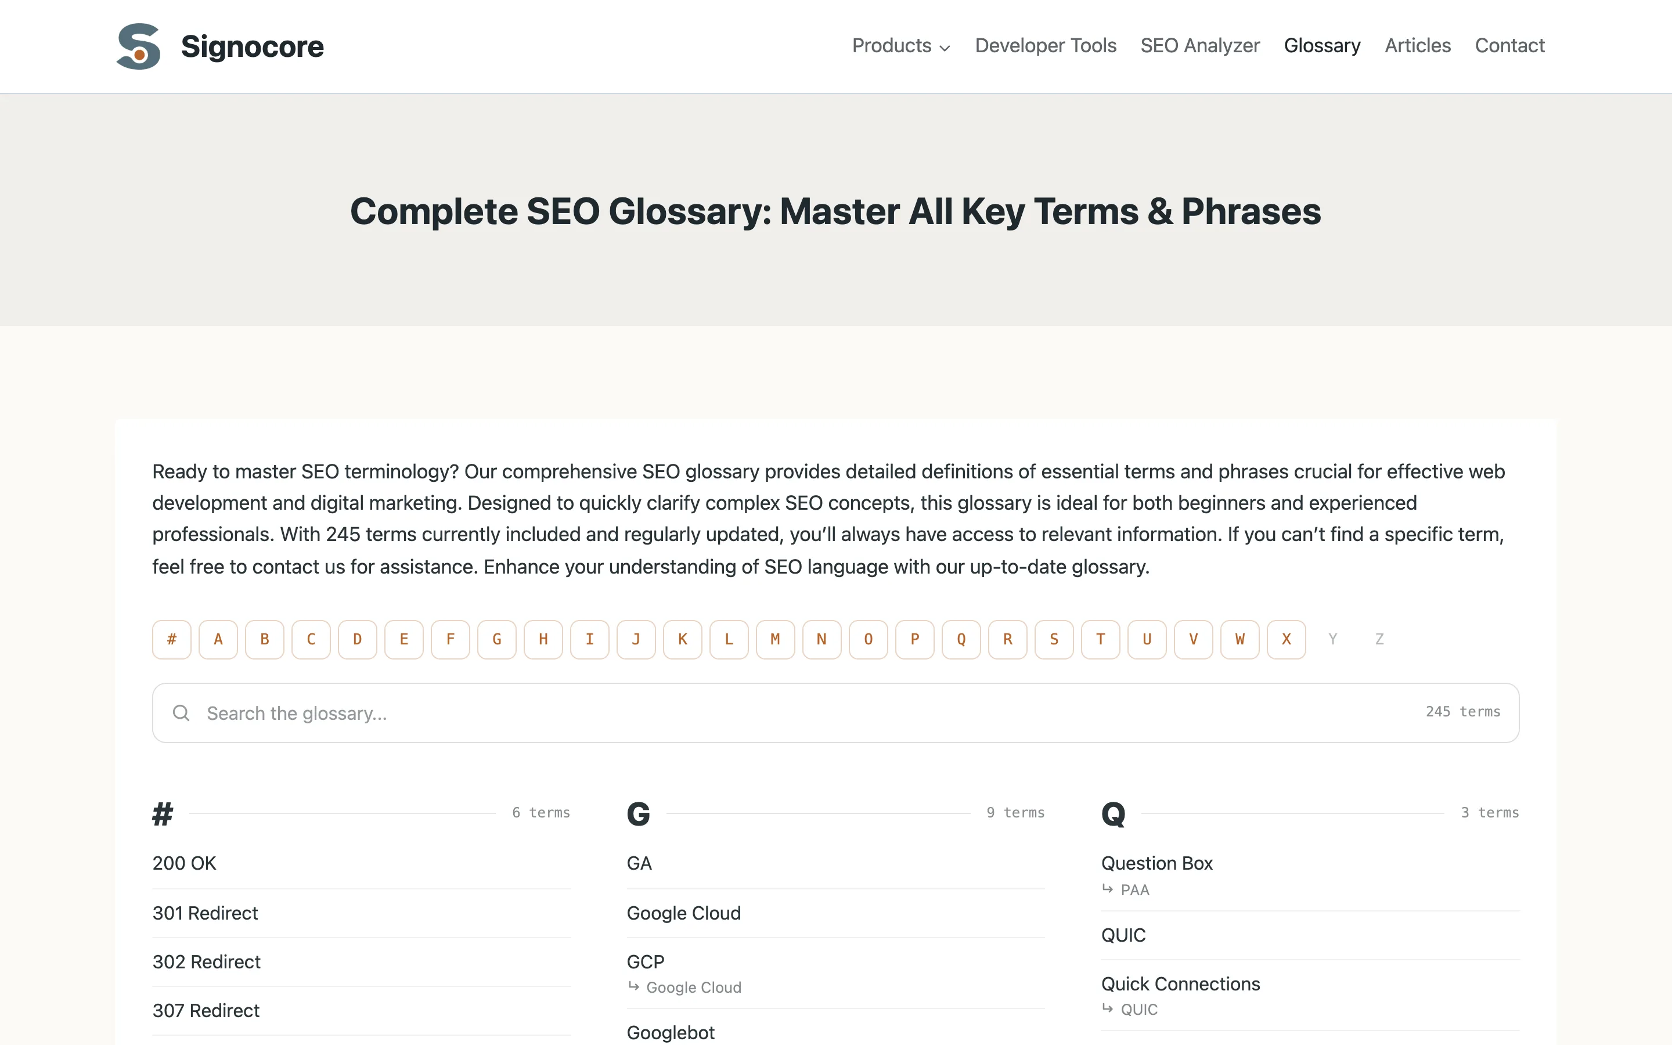Viewport: 1672px width, 1045px height.
Task: Open the 302 Redirect term
Action: click(206, 961)
